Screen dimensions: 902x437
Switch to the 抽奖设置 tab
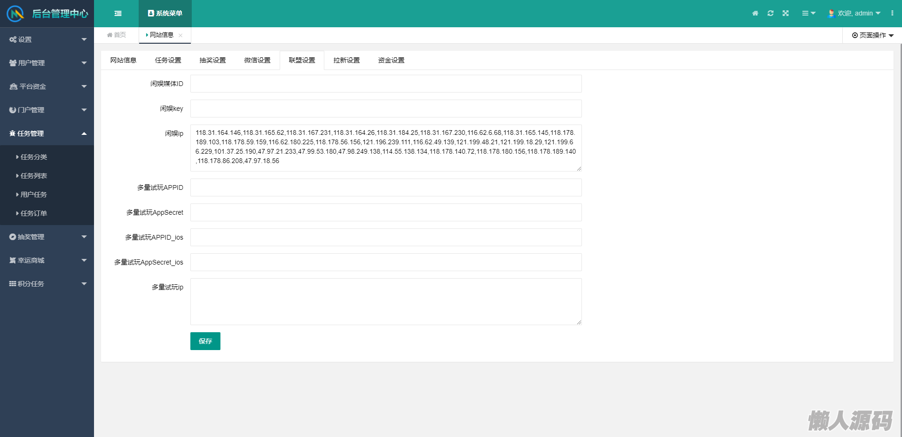pos(212,60)
